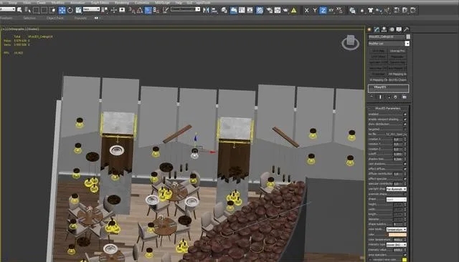Image resolution: width=459 pixels, height=262 pixels.
Task: Click the Configure Modifier Sets icon
Action: tap(404, 97)
